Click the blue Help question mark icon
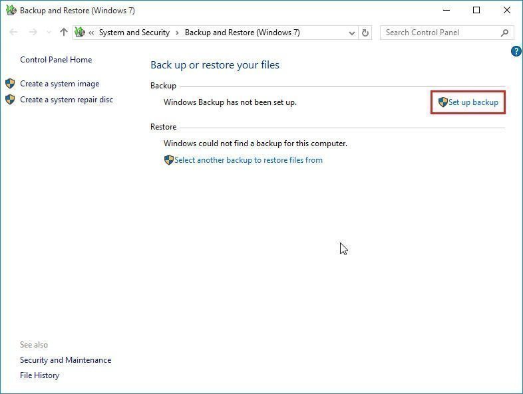The height and width of the screenshot is (394, 523). pyautogui.click(x=516, y=51)
